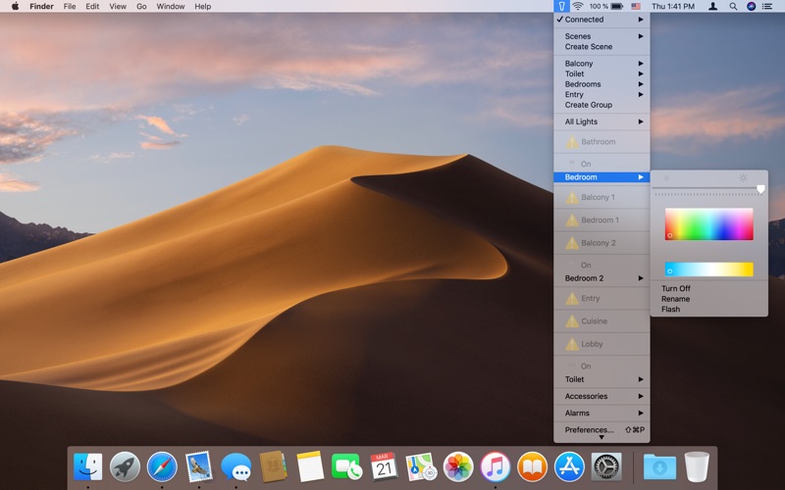Image resolution: width=785 pixels, height=490 pixels.
Task: Click the dim brightness sun icon
Action: click(x=666, y=177)
